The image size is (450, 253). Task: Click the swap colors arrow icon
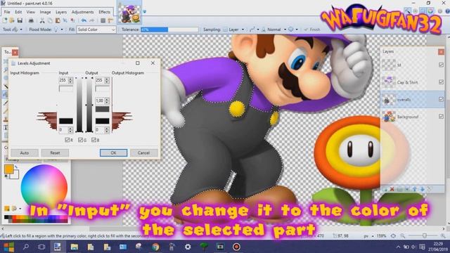16,167
